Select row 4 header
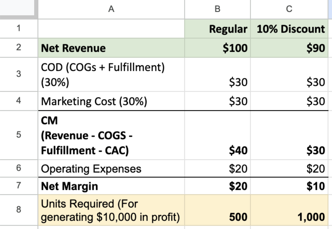This screenshot has width=332, height=229. tap(19, 101)
